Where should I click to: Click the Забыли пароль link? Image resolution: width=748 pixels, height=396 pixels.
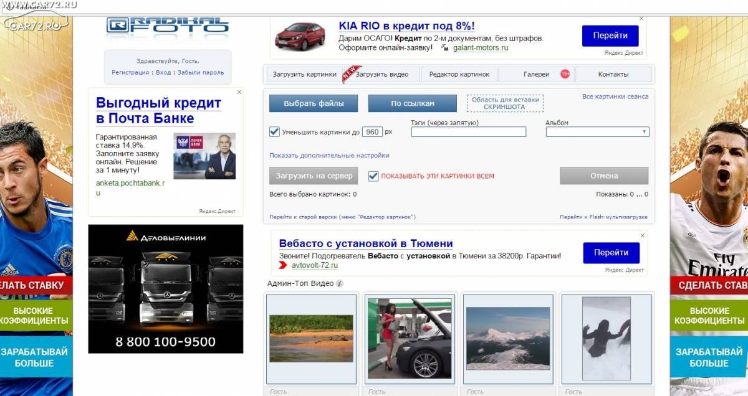coord(201,72)
